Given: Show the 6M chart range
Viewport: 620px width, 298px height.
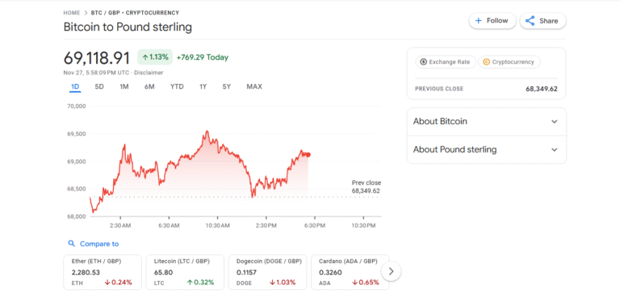Looking at the screenshot, I should [149, 86].
